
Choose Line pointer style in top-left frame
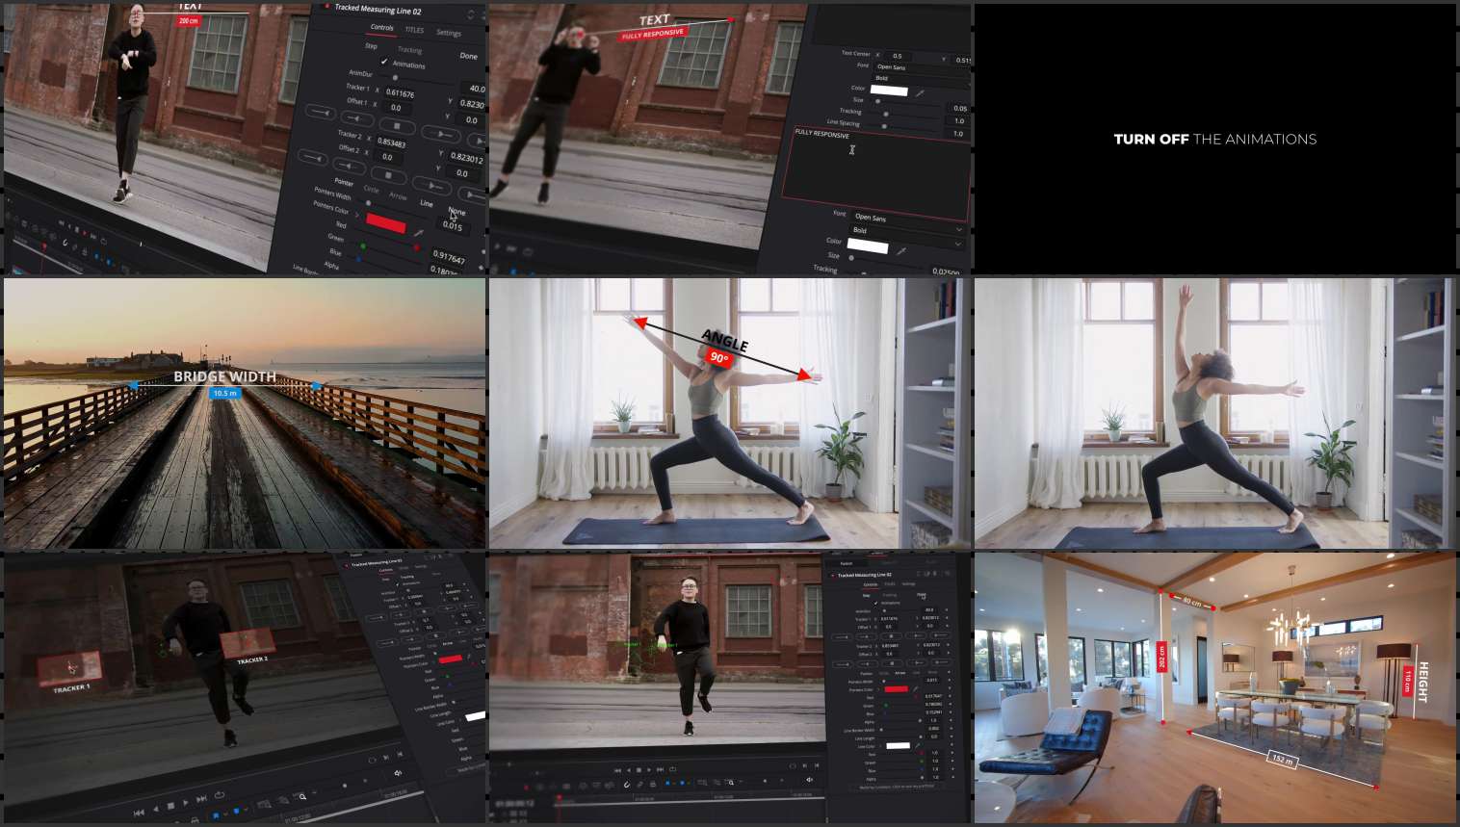pos(427,203)
